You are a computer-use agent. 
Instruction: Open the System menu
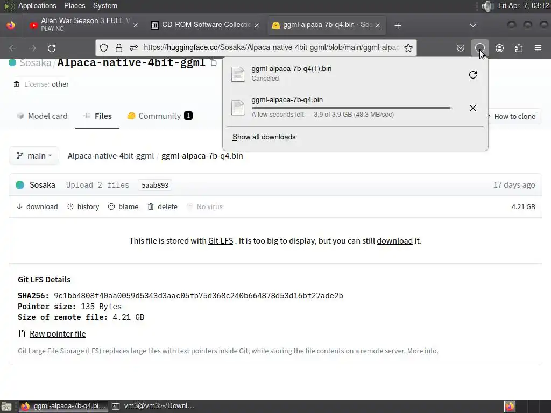105,5
